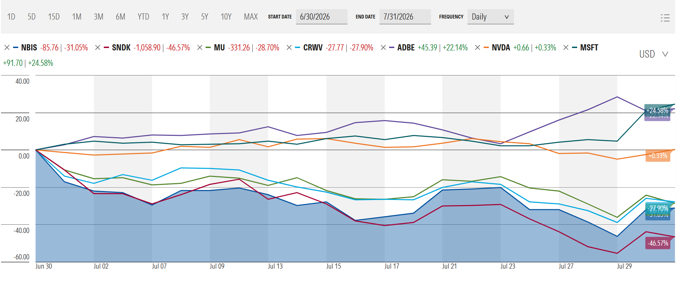682x283 pixels.
Task: Click the +0.33% end-of-line chart flag
Action: (658, 156)
